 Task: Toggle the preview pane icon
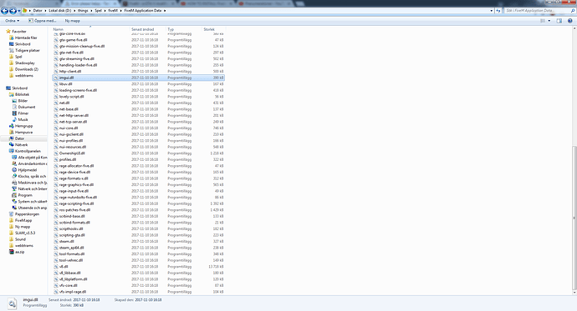coord(559,21)
